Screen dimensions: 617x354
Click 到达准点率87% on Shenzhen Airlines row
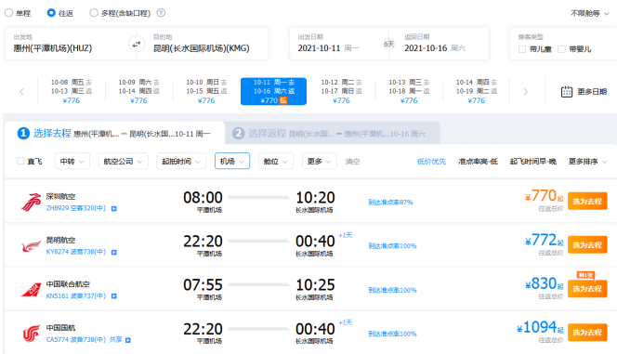[390, 203]
